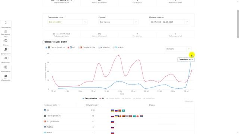The image size is (239, 134).
Task: Toggle the ВК series radio above the chart
Action: click(68, 48)
